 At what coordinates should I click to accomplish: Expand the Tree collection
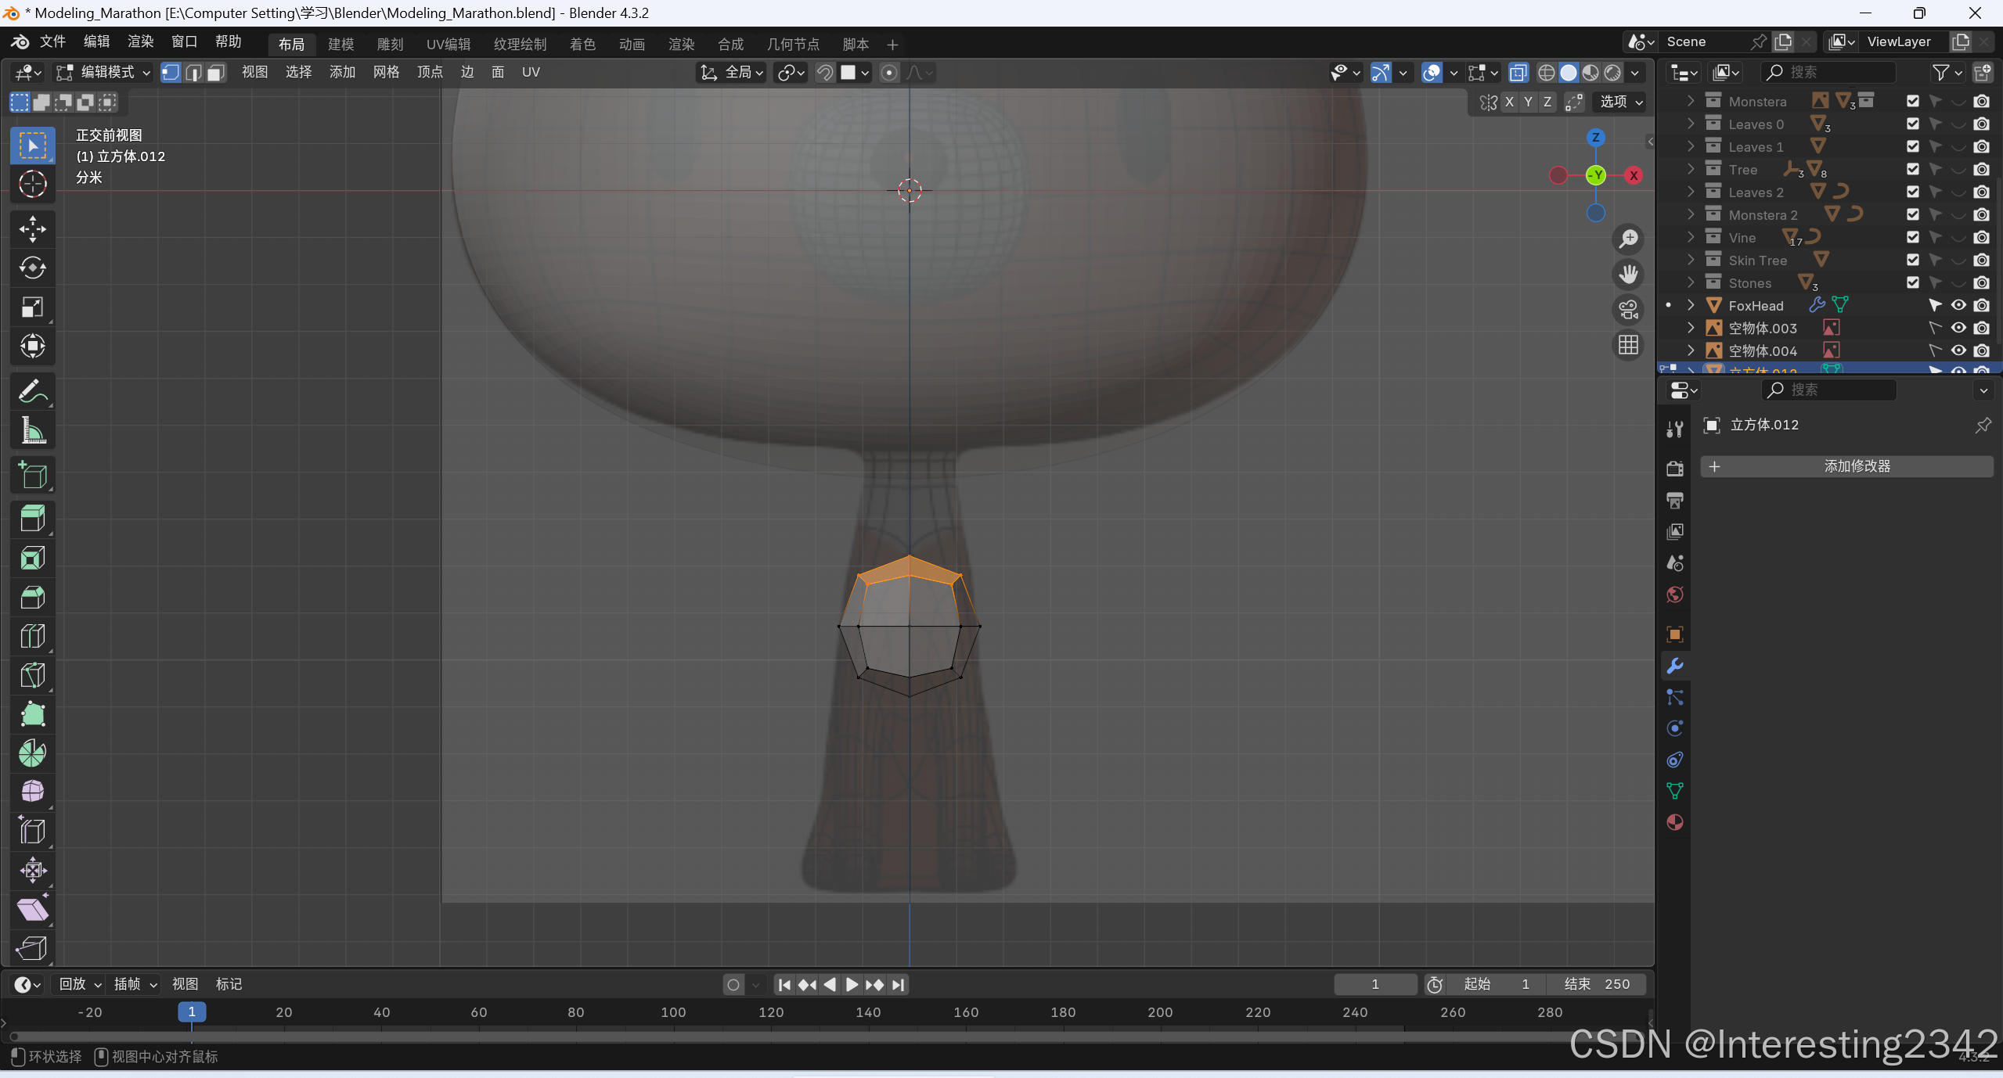[1691, 170]
